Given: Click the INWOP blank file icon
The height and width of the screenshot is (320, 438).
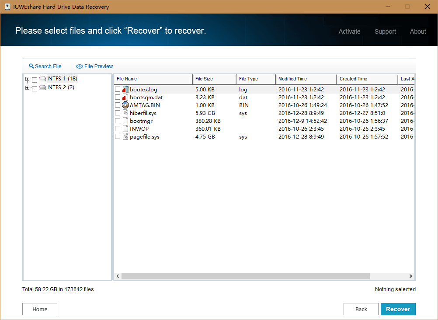Looking at the screenshot, I should point(125,129).
